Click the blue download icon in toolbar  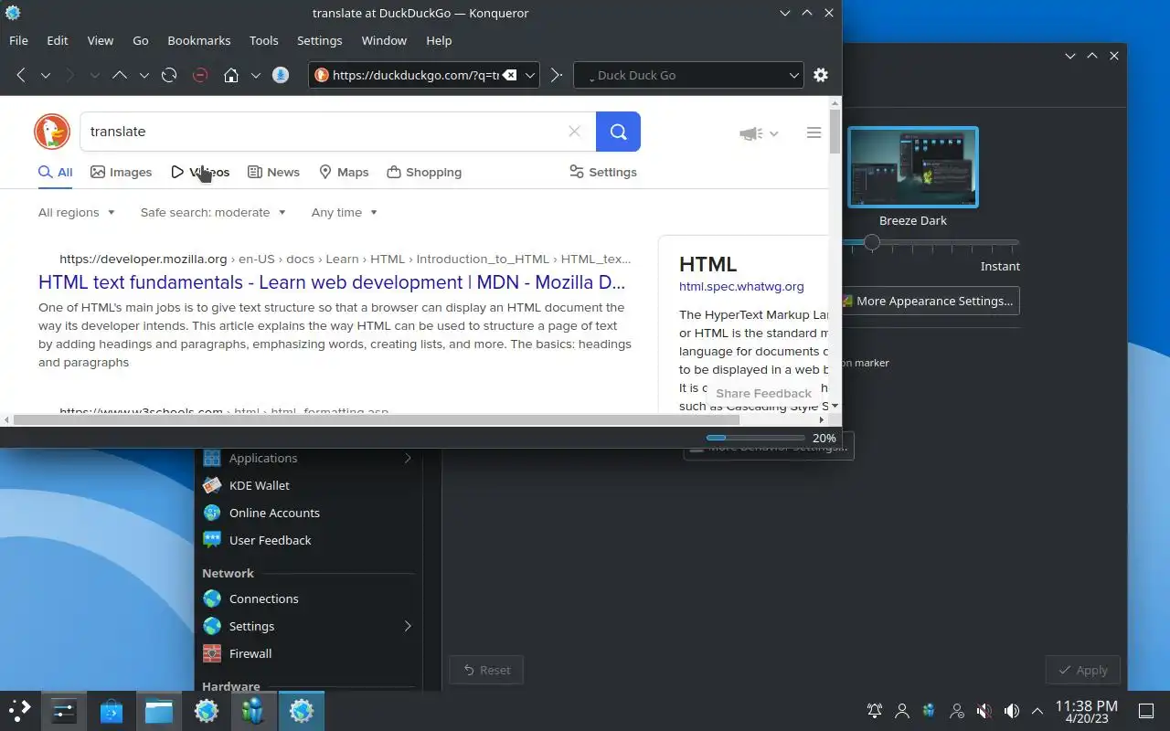(x=281, y=75)
